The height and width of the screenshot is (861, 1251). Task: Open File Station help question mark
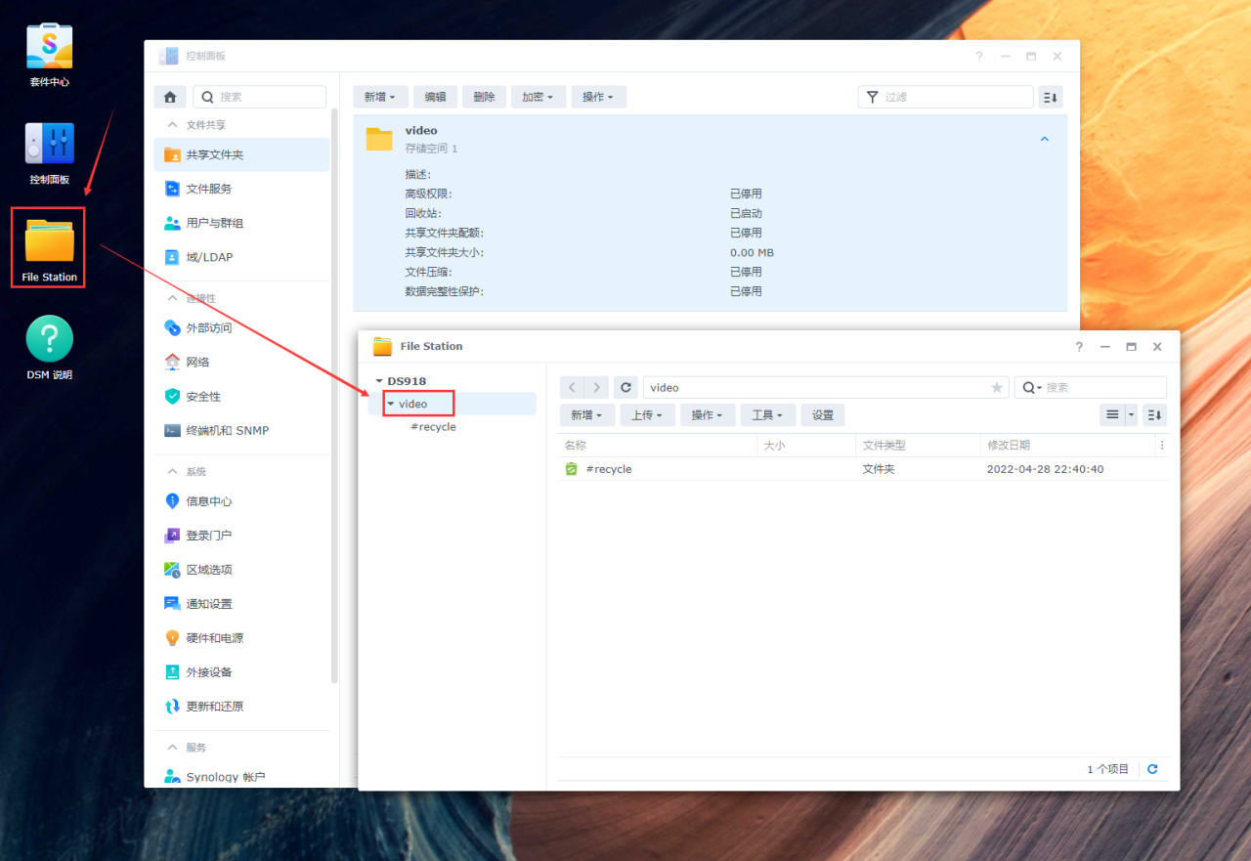click(1079, 347)
